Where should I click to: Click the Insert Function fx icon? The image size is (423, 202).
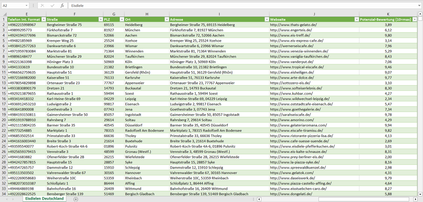point(62,6)
